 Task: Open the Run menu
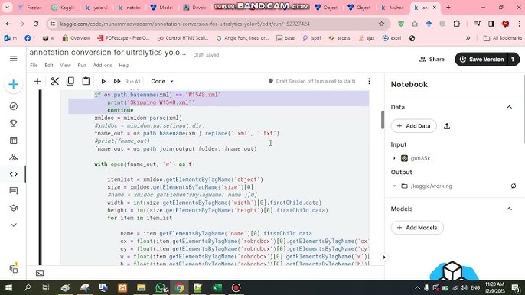82,66
